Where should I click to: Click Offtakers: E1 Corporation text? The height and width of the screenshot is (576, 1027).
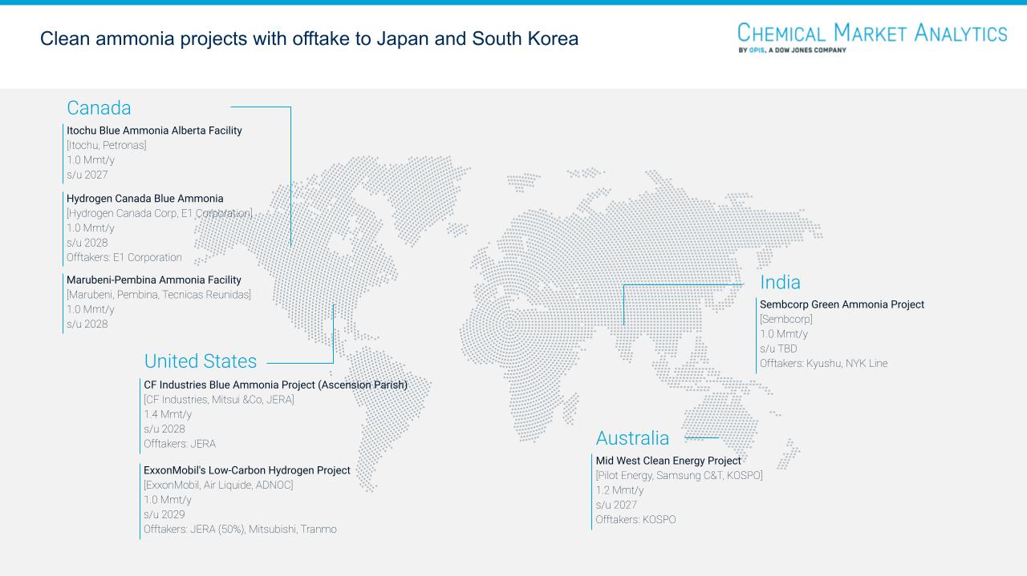[x=124, y=258]
